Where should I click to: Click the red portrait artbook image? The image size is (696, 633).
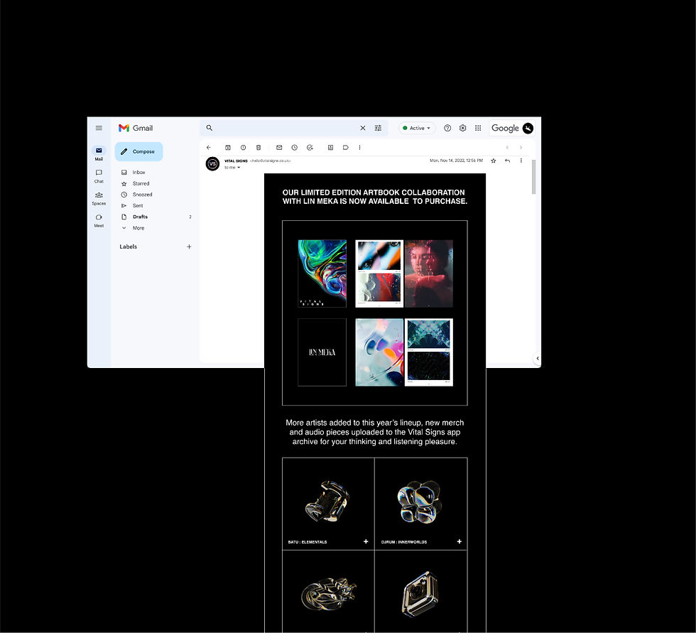(x=429, y=274)
